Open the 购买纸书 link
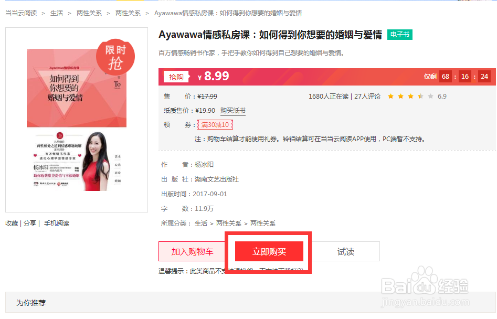Image resolution: width=497 pixels, height=319 pixels. point(233,111)
